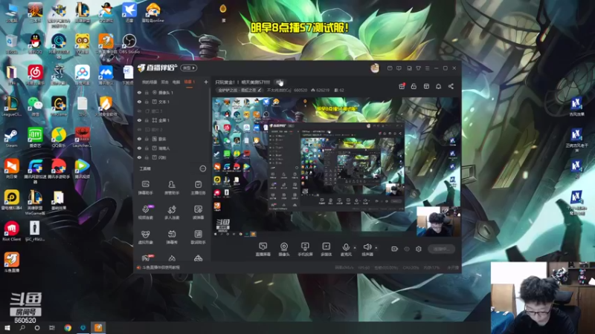Open the OBS Studio desktop icon
This screenshot has height=334, width=595.
point(129,43)
